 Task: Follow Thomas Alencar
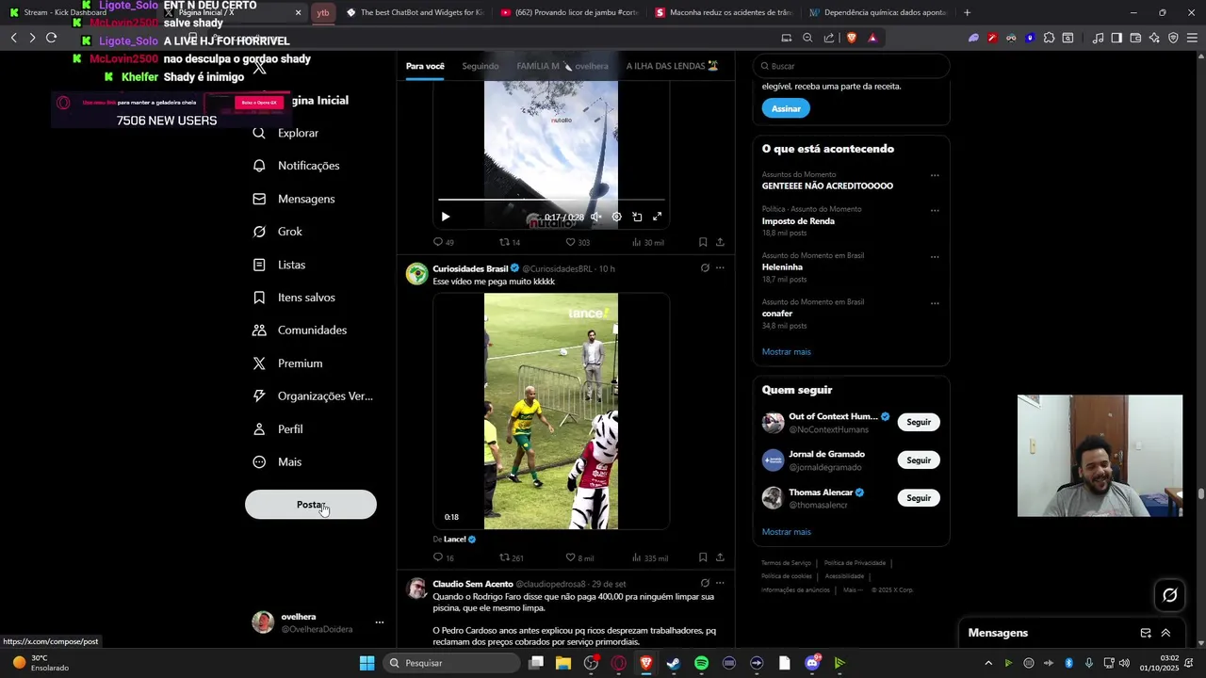pos(919,498)
